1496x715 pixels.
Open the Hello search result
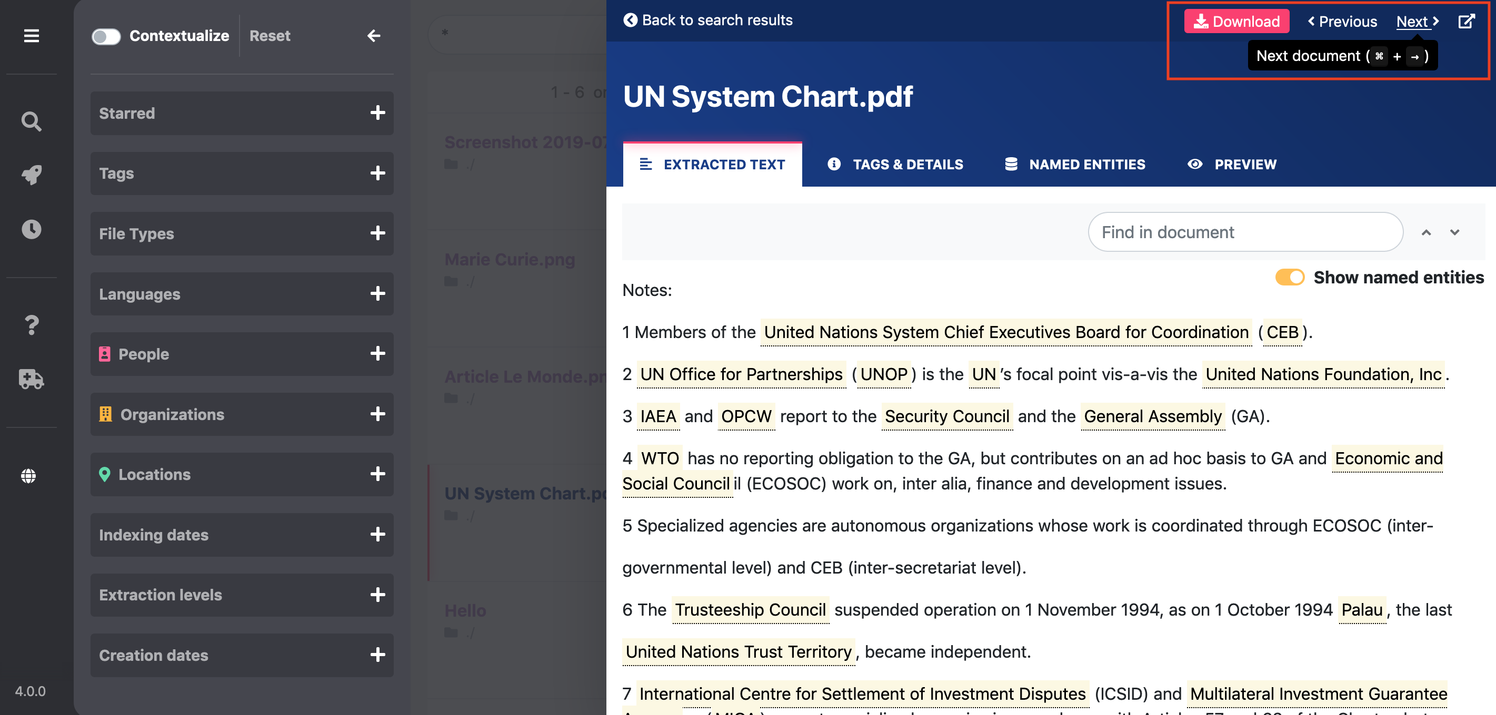tap(465, 610)
